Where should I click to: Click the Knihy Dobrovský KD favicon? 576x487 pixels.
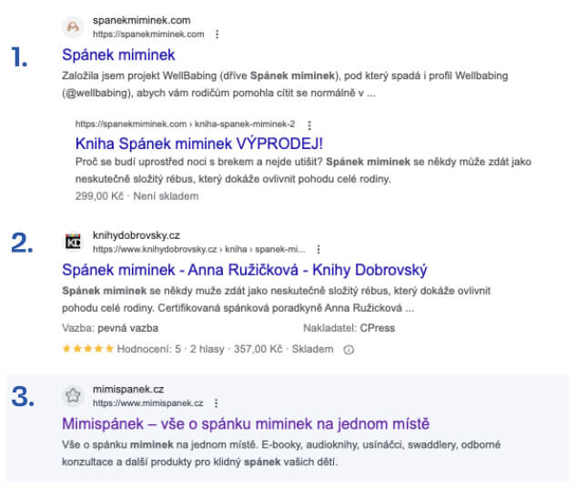(x=73, y=242)
